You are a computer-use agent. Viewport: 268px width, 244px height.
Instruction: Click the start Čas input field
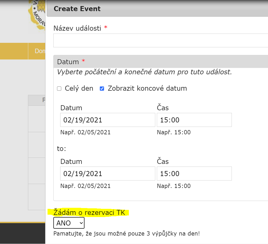194,120
